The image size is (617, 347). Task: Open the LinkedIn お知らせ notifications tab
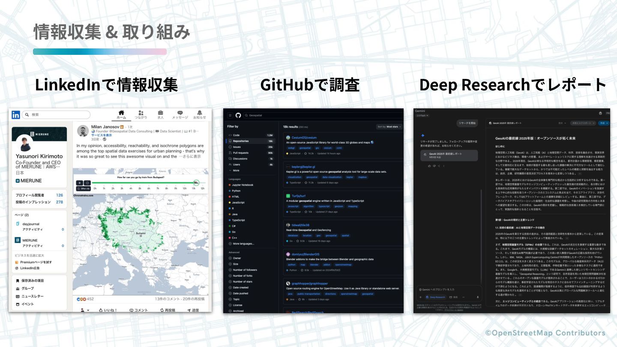point(200,114)
